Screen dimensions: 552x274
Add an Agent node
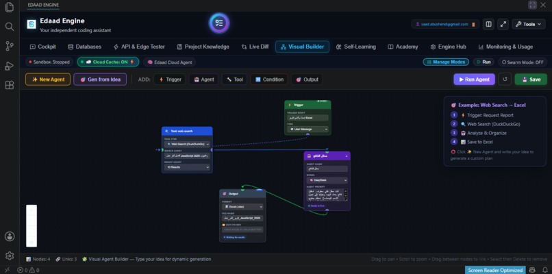pos(204,79)
